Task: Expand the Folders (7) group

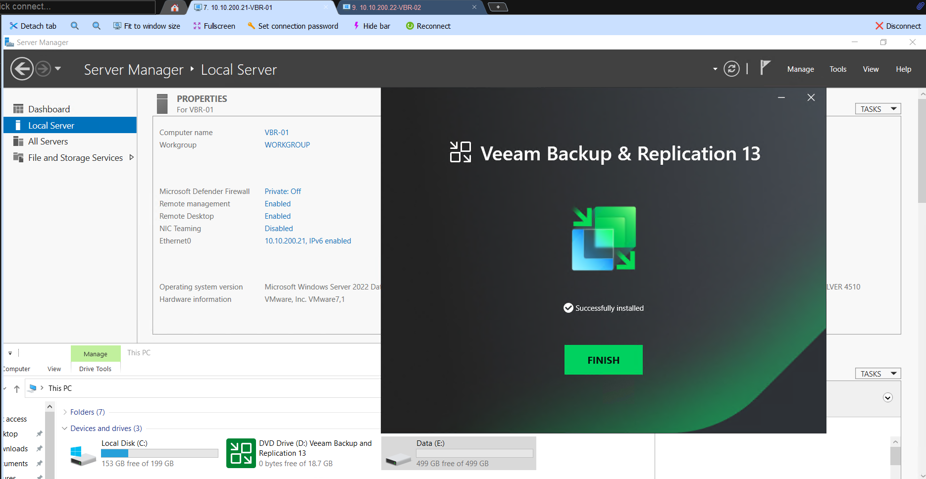Action: click(65, 412)
